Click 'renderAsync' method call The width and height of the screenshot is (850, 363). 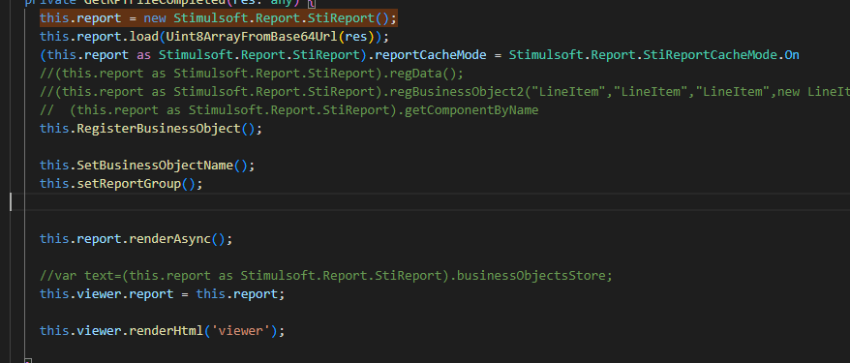(x=169, y=239)
